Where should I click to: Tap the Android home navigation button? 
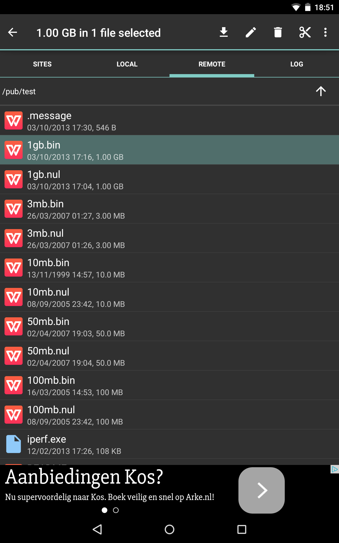pyautogui.click(x=169, y=529)
